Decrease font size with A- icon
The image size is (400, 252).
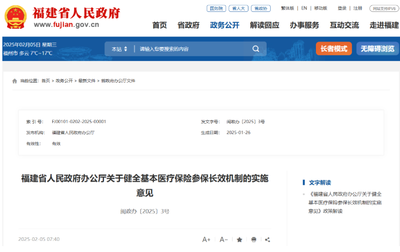click(224, 240)
